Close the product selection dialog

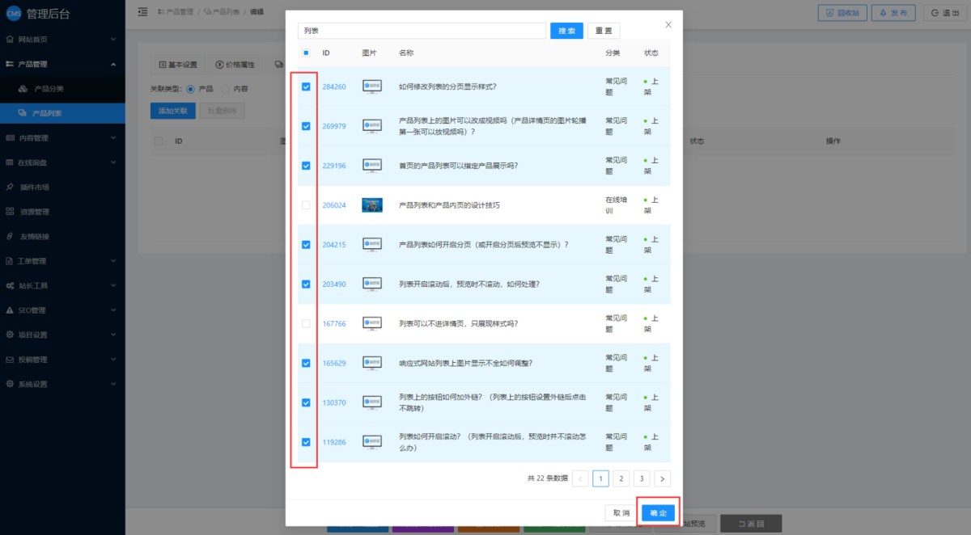(x=668, y=25)
